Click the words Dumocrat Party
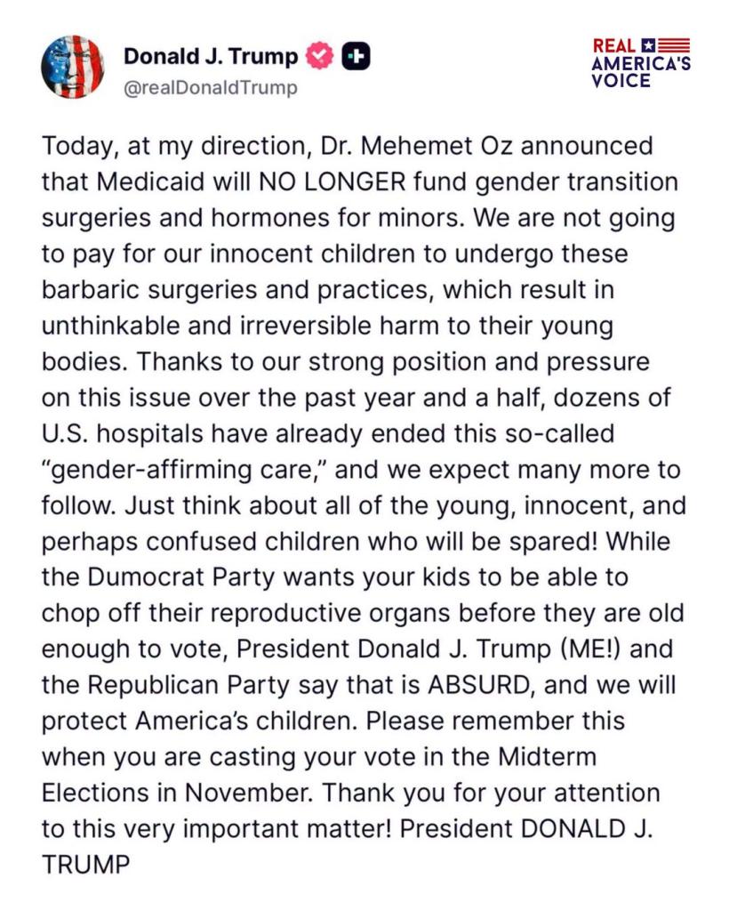 (181, 576)
